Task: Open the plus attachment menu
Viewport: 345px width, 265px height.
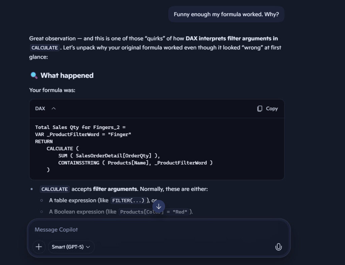Action: (39, 247)
